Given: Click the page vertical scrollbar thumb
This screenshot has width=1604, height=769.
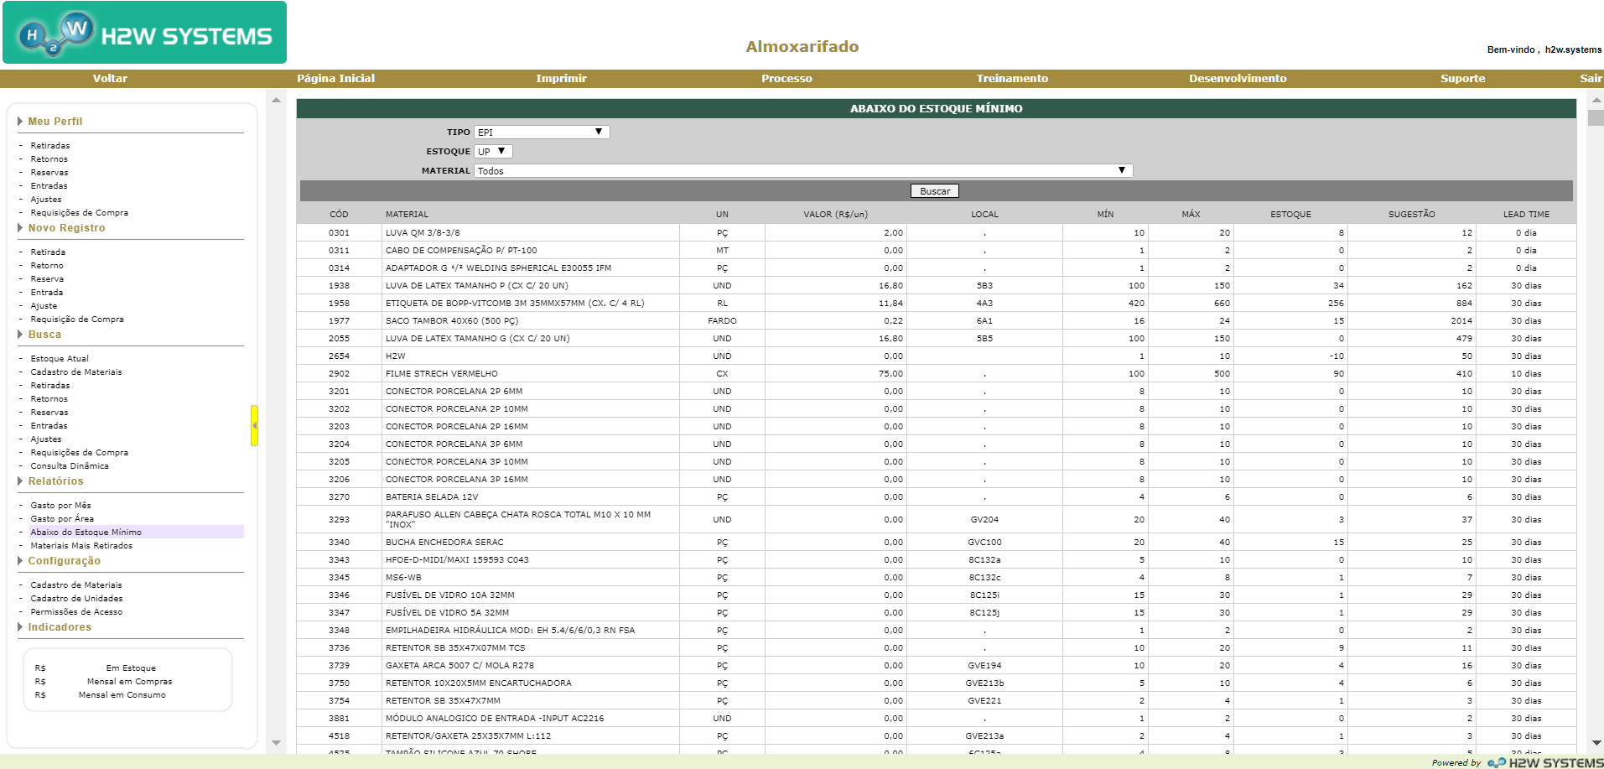Looking at the screenshot, I should [x=1596, y=117].
